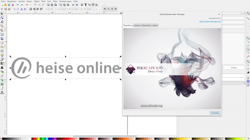Toggle snap to guides

tap(248, 85)
